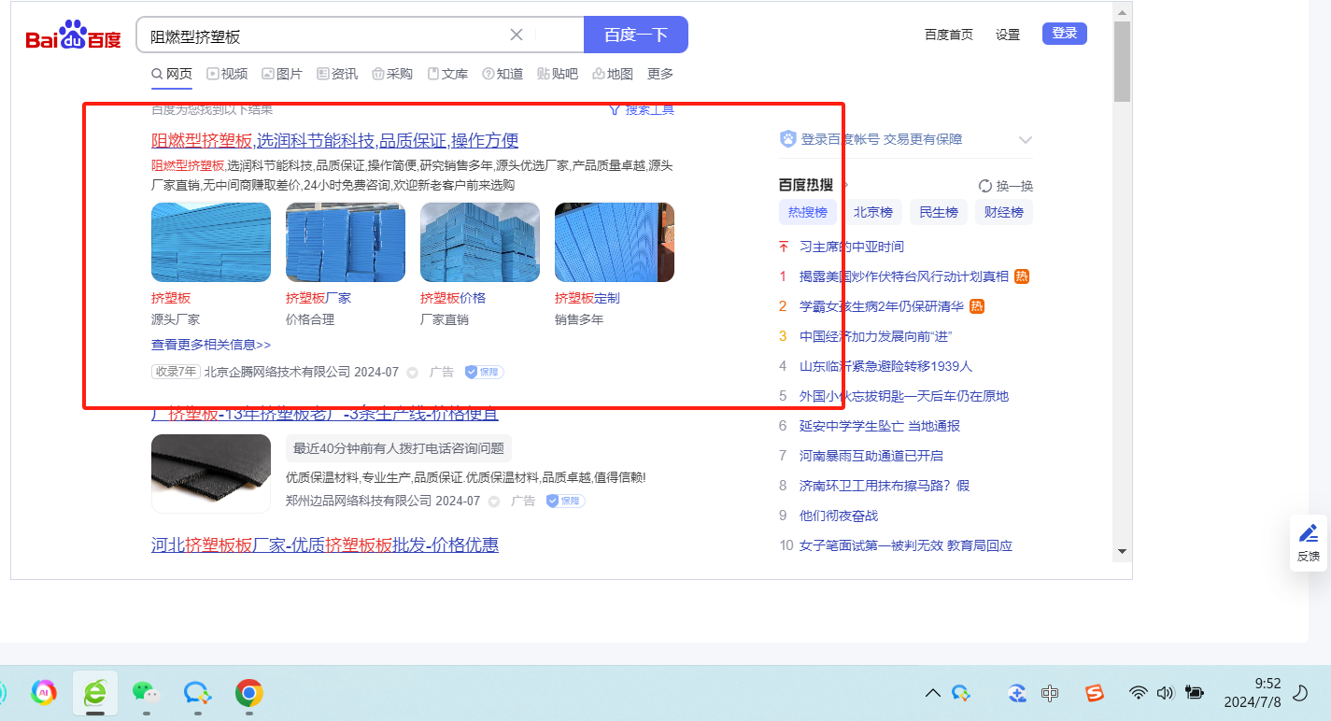
Task: Select the 北京榜 hot search tab
Action: click(872, 212)
